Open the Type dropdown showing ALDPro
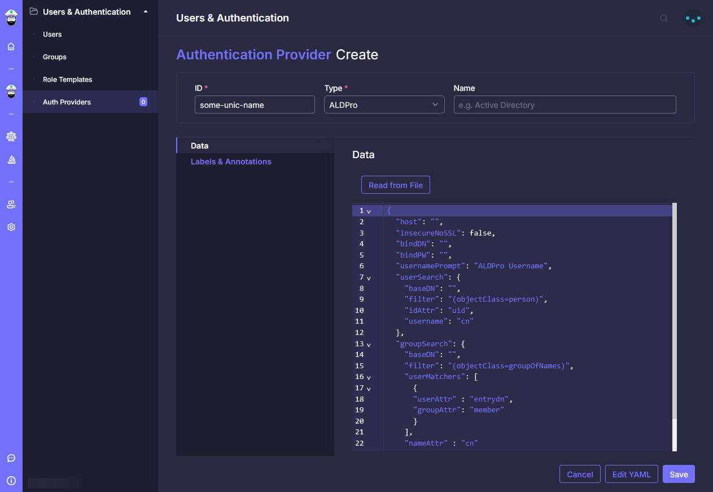This screenshot has width=713, height=492. (x=384, y=105)
